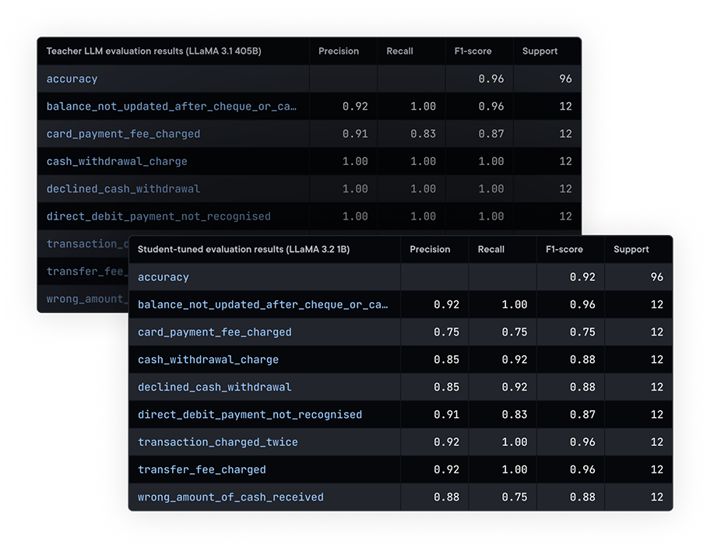Click Teacher accuracy F1-score value 0.96
Image resolution: width=710 pixels, height=548 pixels.
(x=490, y=79)
